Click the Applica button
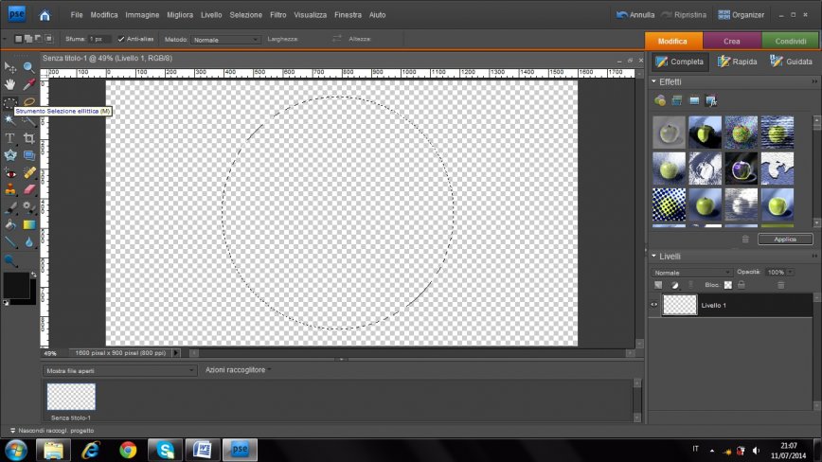 (x=784, y=240)
